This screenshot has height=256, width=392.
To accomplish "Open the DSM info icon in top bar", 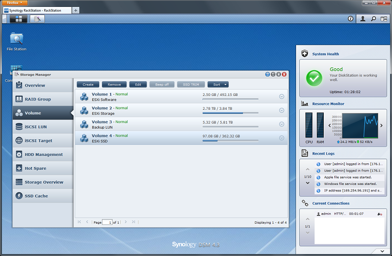I will (x=350, y=19).
